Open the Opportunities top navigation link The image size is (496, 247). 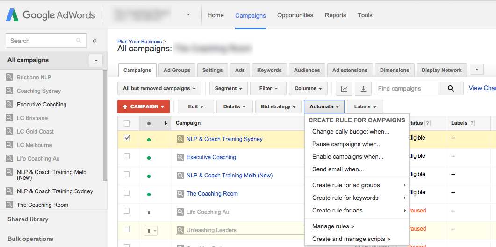(295, 15)
